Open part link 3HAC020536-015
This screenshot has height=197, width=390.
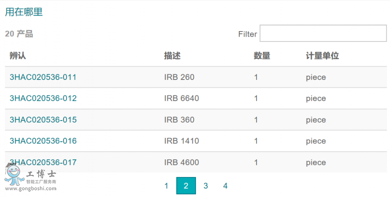[43, 120]
